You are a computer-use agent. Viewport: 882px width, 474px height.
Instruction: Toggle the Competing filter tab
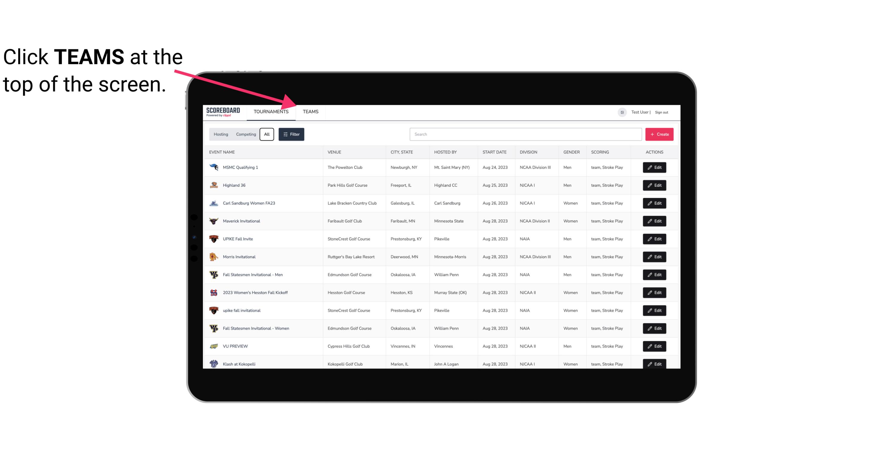pos(245,134)
